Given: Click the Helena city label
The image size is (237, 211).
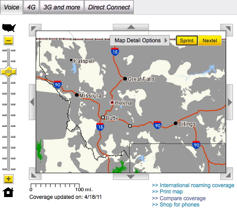Looking at the screenshot, I should pyautogui.click(x=123, y=103).
